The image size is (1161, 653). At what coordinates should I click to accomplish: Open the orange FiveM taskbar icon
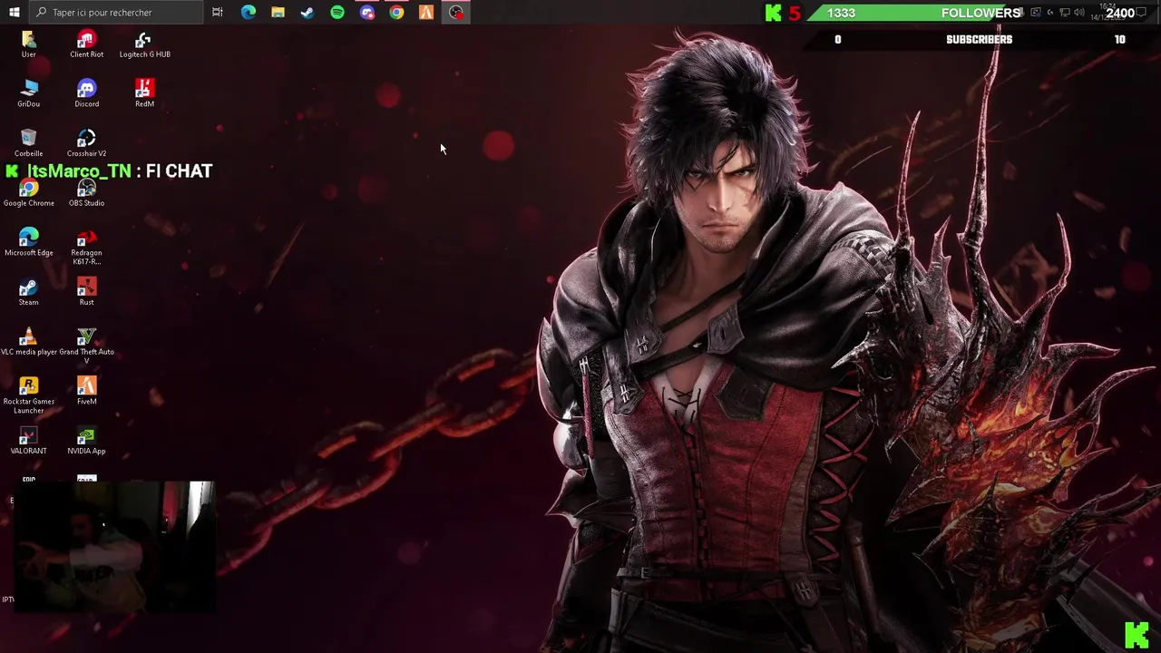coord(426,12)
